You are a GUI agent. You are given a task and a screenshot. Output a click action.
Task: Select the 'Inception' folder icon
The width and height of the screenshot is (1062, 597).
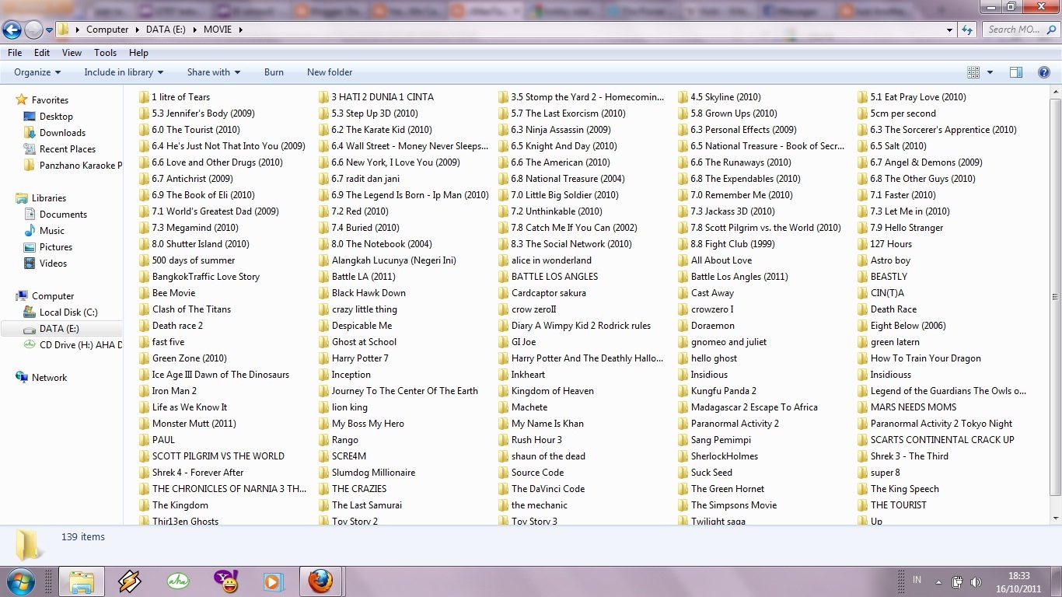[x=324, y=375]
